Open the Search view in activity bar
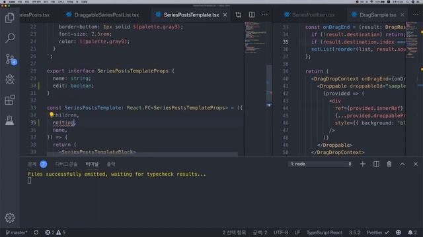 coord(10,38)
